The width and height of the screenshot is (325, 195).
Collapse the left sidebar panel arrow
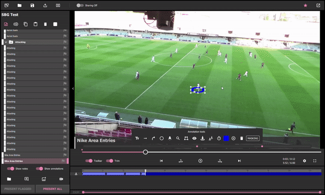pyautogui.click(x=73, y=89)
